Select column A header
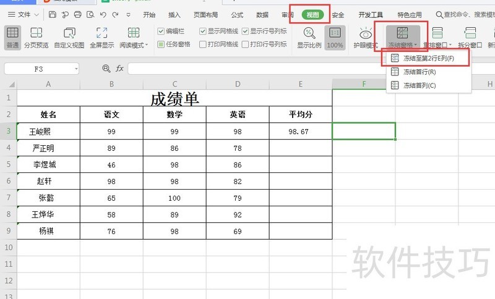 [x=48, y=84]
